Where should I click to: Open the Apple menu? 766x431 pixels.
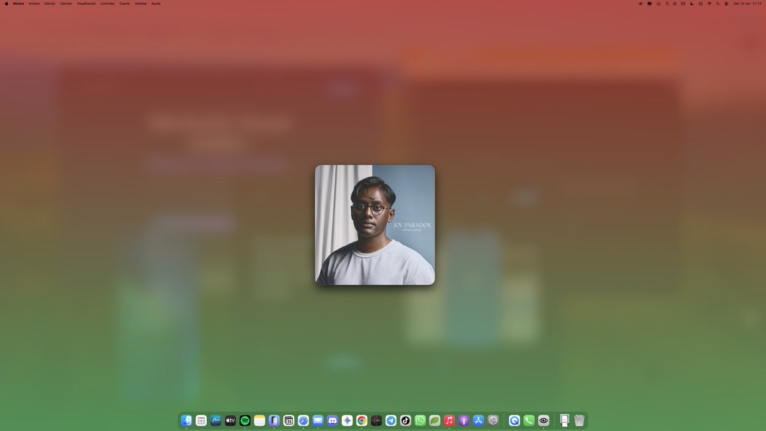click(6, 3)
